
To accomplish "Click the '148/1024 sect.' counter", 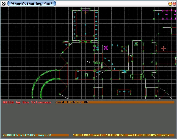I will pyautogui.click(x=88, y=135).
